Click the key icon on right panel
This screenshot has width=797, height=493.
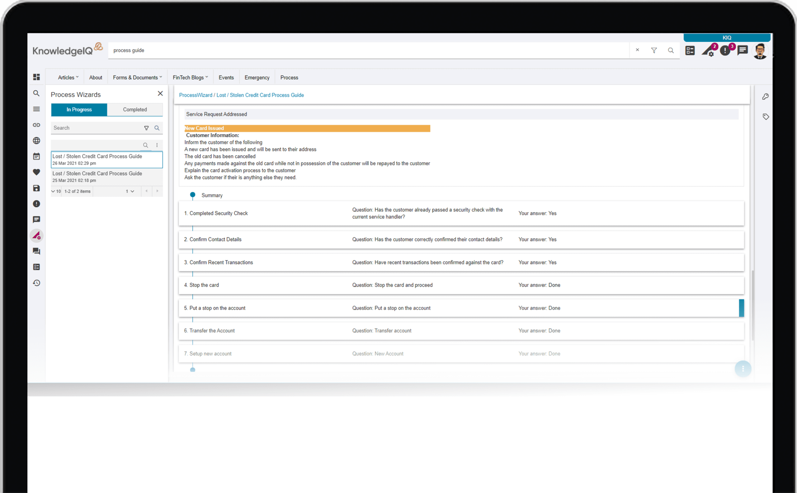(x=765, y=97)
